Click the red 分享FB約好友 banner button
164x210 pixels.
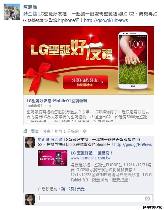(x=85, y=82)
